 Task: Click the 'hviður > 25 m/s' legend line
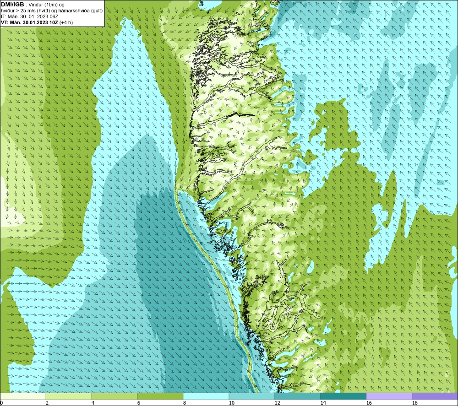click(52, 11)
